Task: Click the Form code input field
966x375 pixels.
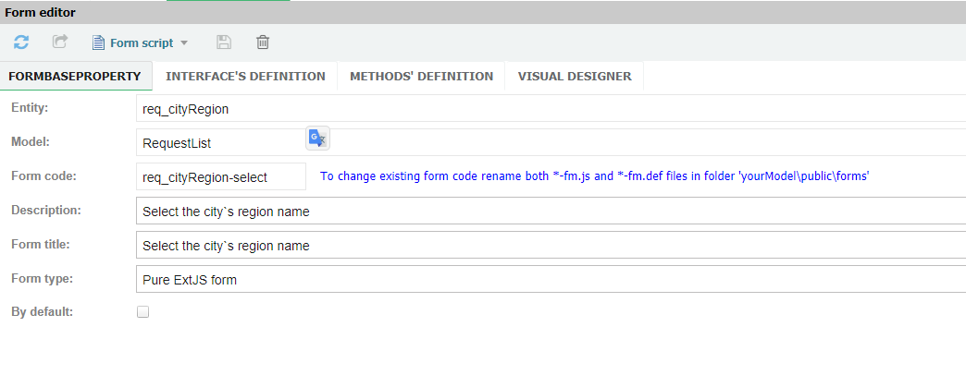Action: pyautogui.click(x=220, y=176)
